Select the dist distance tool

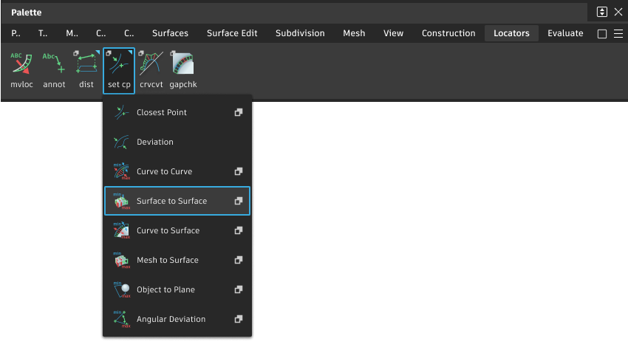click(86, 67)
